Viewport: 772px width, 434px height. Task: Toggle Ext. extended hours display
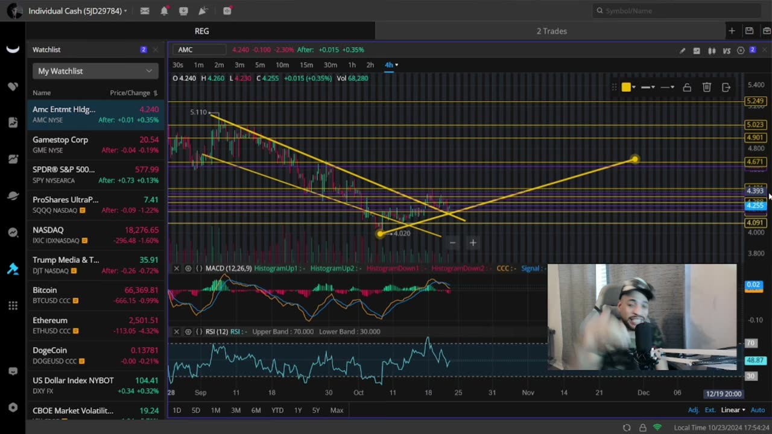[x=710, y=410]
